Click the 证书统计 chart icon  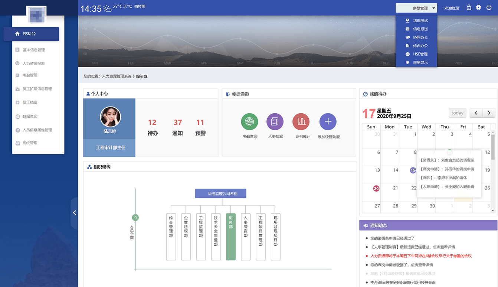pos(301,121)
